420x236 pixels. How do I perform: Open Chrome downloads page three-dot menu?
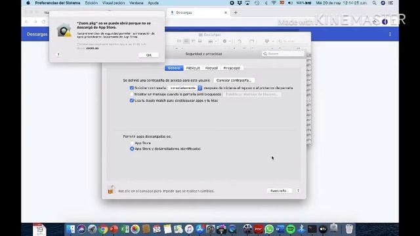coord(390,34)
